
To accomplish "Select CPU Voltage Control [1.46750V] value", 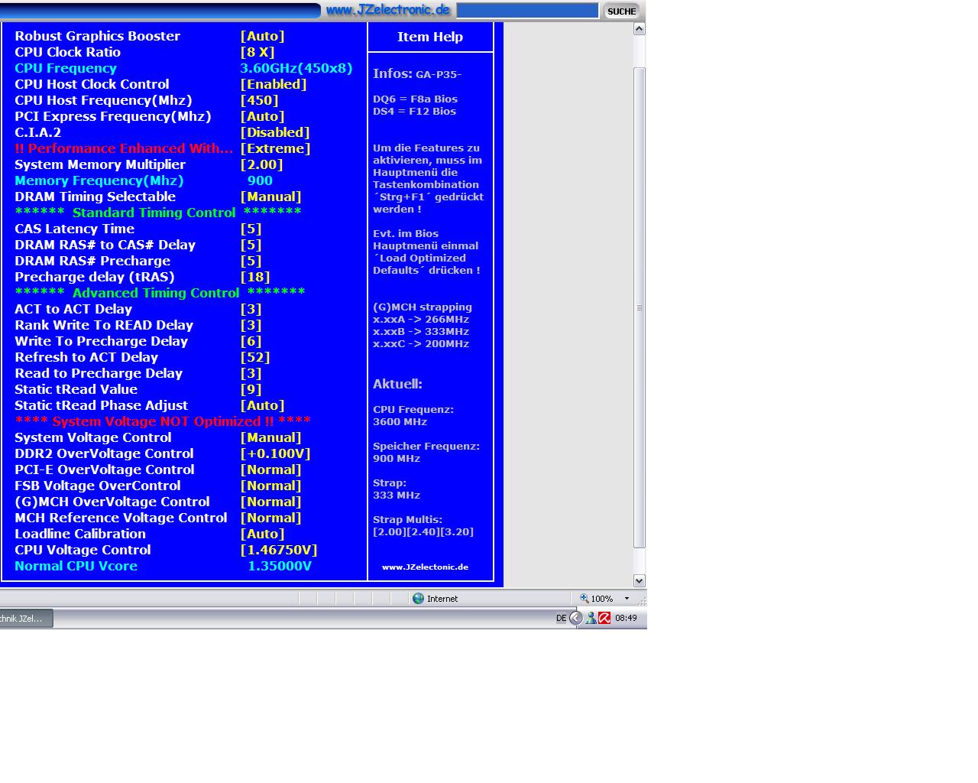I will coord(279,550).
